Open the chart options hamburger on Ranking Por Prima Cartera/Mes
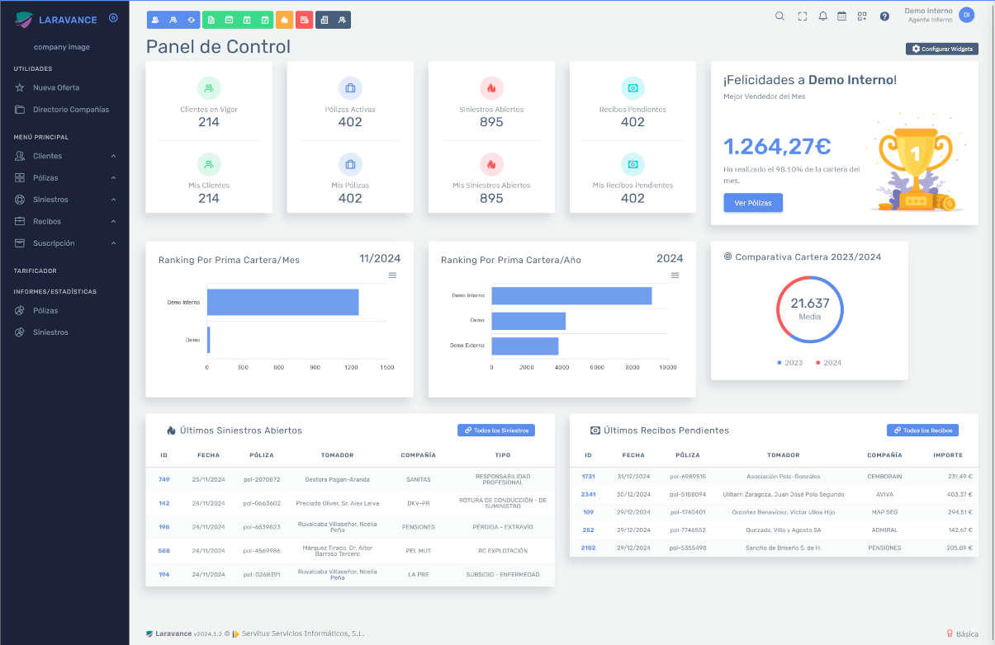Viewport: 995px width, 645px height. [395, 275]
